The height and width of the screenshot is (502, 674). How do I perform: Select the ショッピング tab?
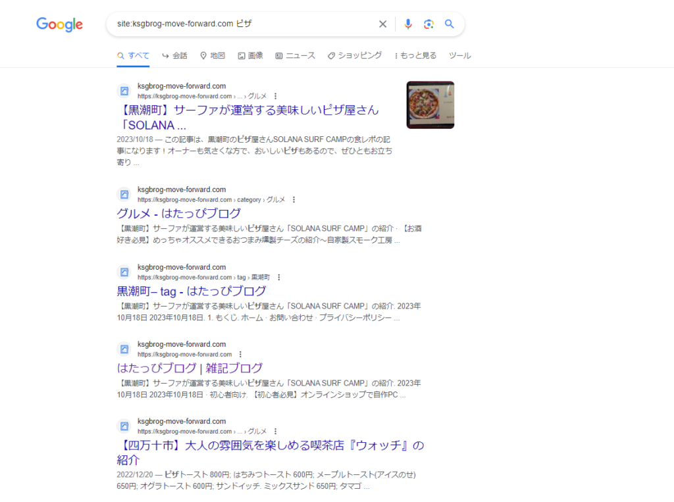pyautogui.click(x=355, y=55)
